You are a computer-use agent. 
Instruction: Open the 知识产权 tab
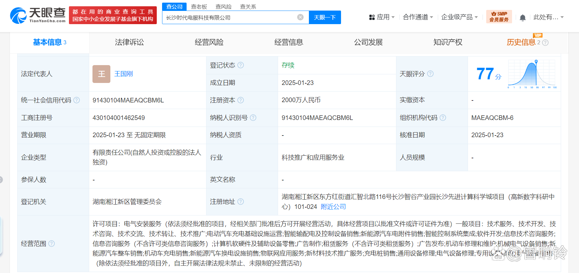(448, 42)
